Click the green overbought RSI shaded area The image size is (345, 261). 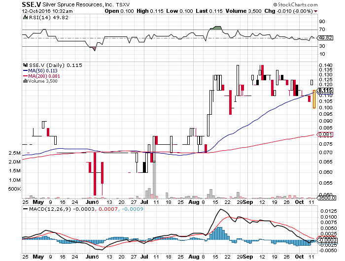point(215,28)
